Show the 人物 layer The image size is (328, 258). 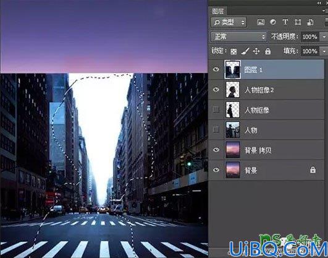point(216,130)
